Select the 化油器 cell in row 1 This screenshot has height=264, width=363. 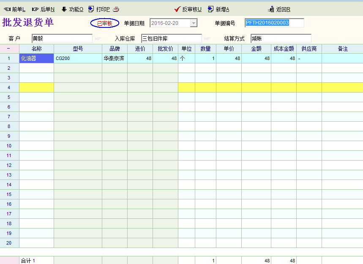(x=36, y=58)
